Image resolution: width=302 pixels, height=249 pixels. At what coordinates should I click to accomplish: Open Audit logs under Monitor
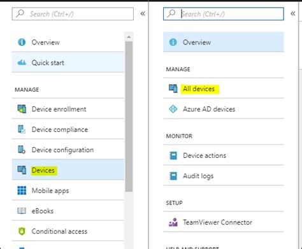pyautogui.click(x=224, y=176)
